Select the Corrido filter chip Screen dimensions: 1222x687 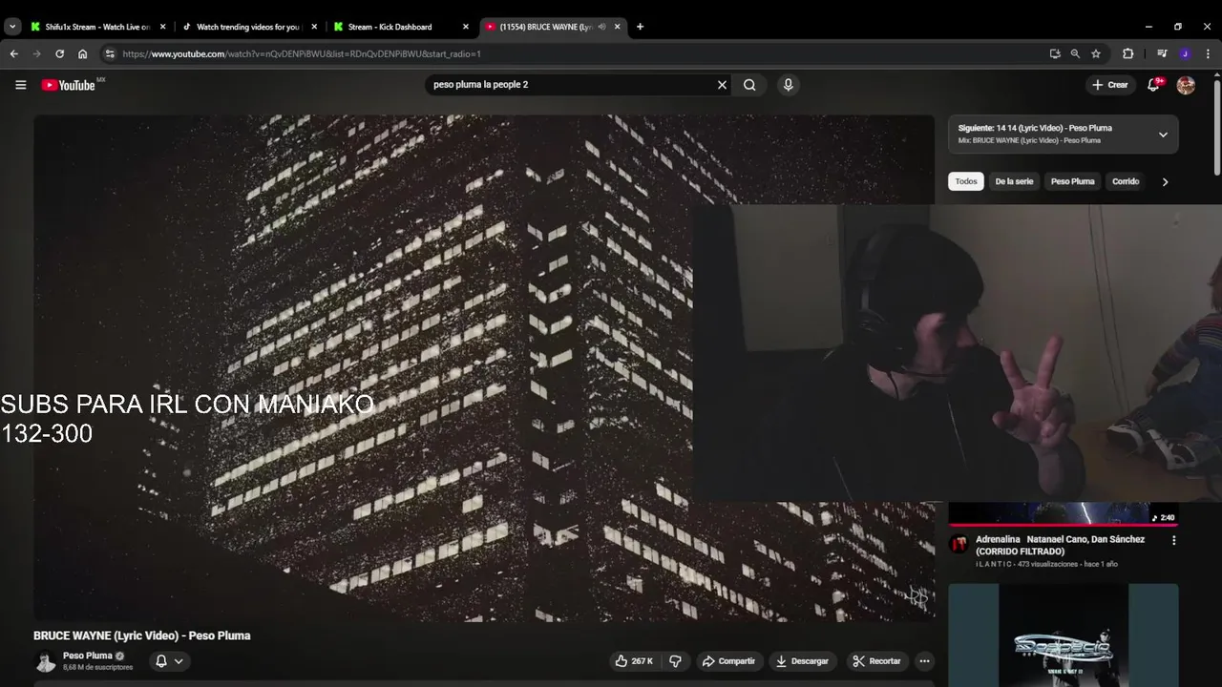(1126, 181)
